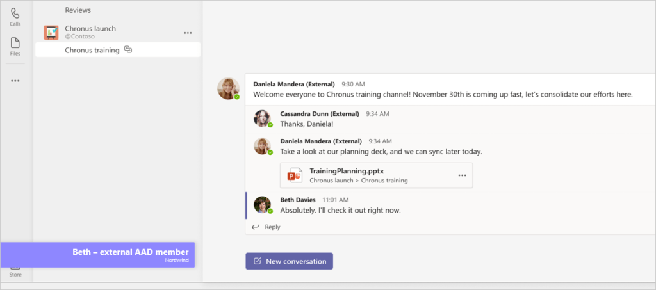The image size is (656, 290).
Task: Click the welcome message about November 30th
Action: pyautogui.click(x=443, y=95)
